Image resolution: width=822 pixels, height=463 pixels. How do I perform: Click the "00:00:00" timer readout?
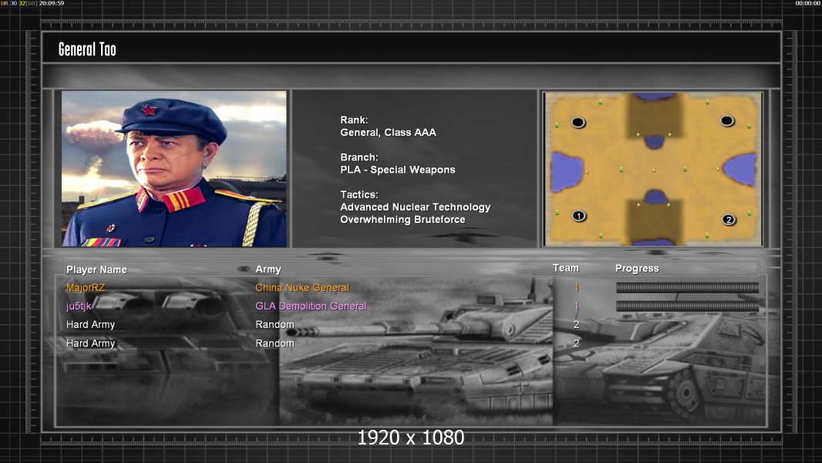click(807, 3)
